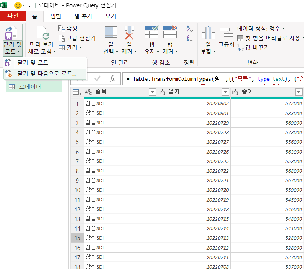The width and height of the screenshot is (304, 269).
Task: Click the cell with value 563000
Action: (x=267, y=152)
